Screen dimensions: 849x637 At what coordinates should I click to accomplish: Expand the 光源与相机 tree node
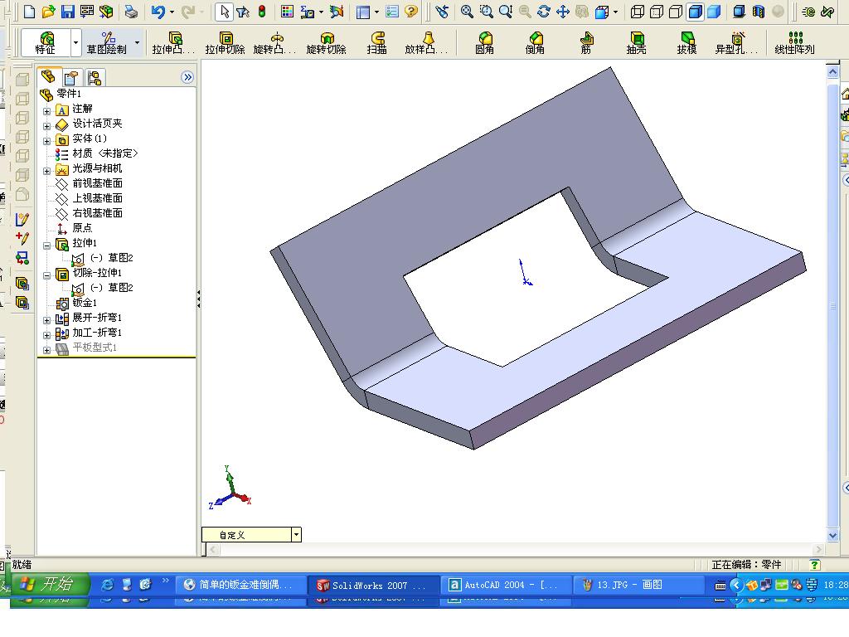[x=47, y=171]
